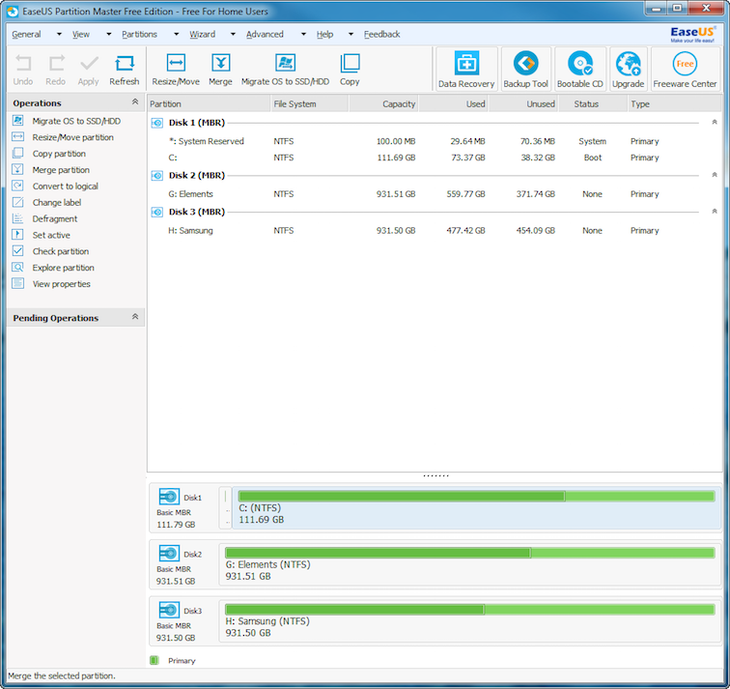Collapse the Operations panel
The image size is (730, 689).
pyautogui.click(x=135, y=102)
